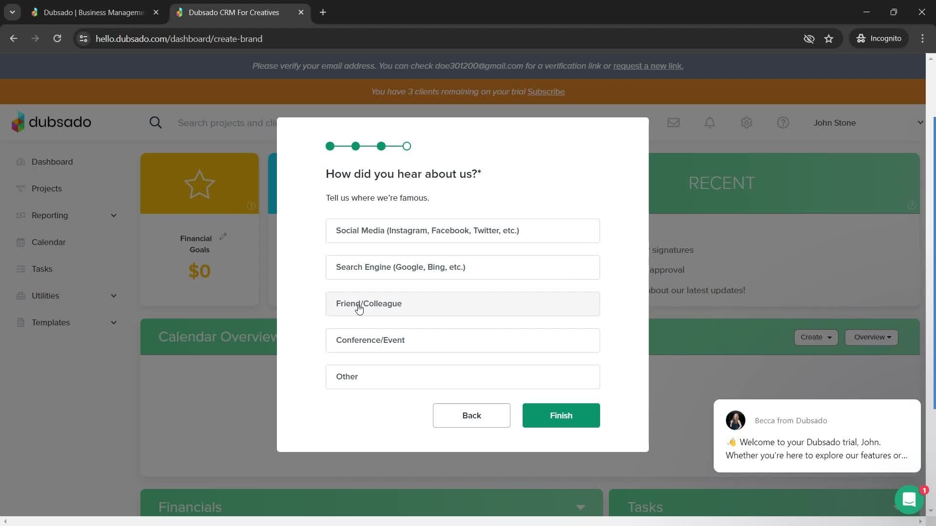Open Becca's welcome chat message
Screen dimensions: 936x526
coord(817,436)
